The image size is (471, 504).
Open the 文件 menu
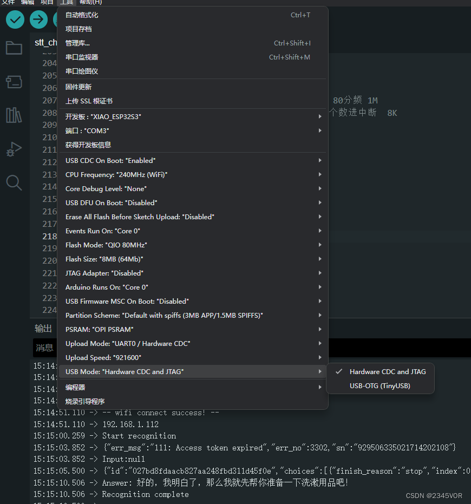[8, 3]
